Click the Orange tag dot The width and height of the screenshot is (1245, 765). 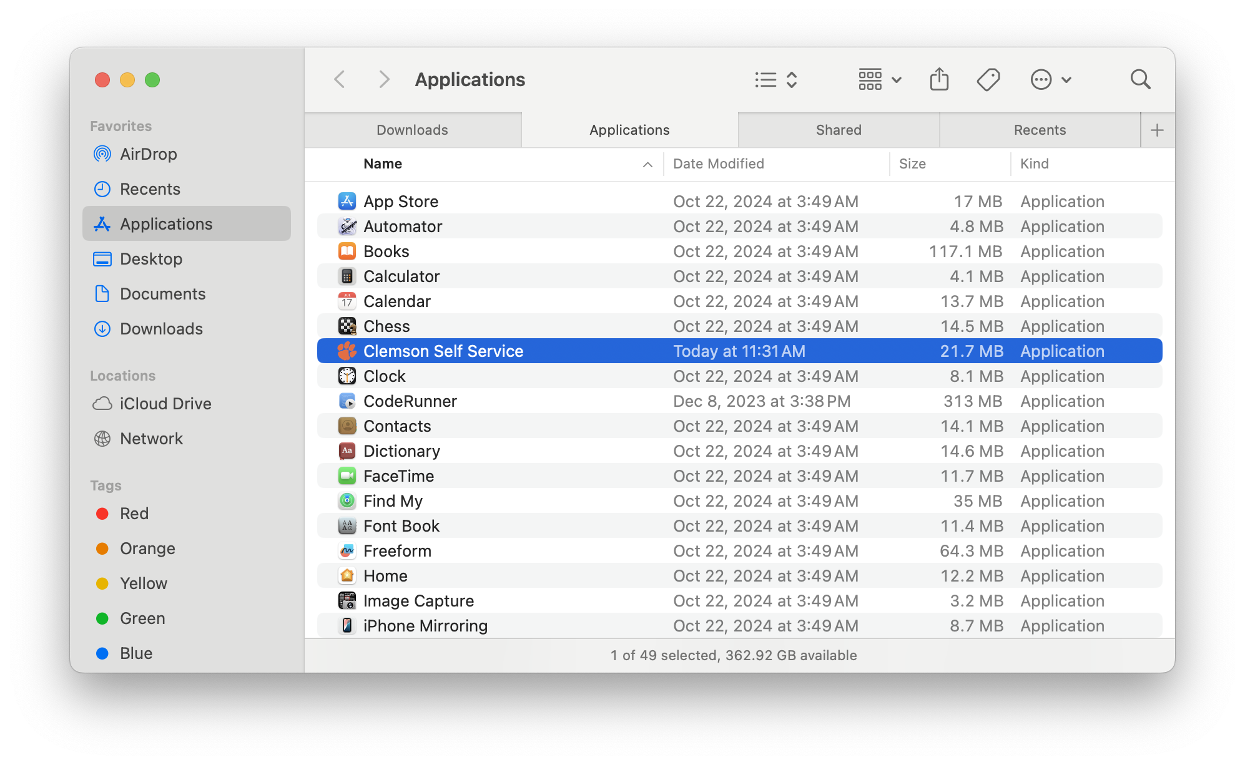[102, 548]
